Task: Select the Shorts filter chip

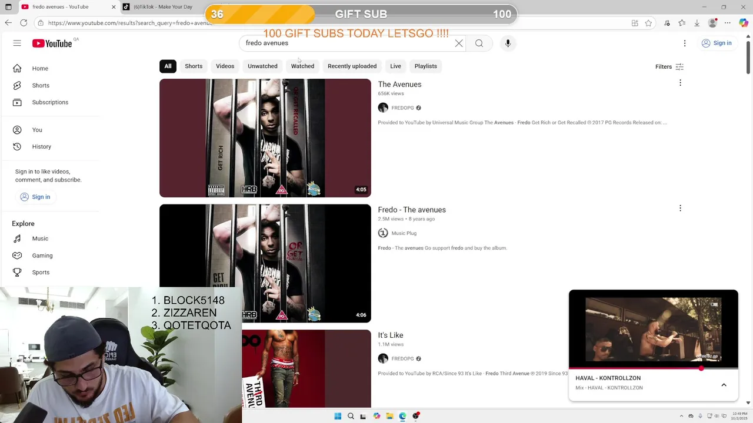Action: point(194,66)
